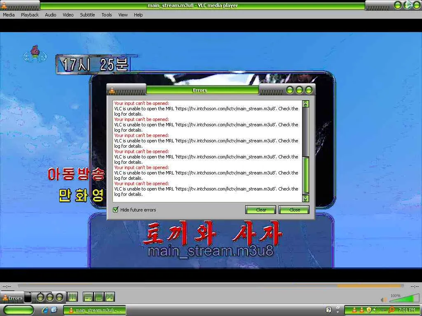Click the quick launch icon beside Internet Explorer
Screen dimensions: 422x316
pyautogui.click(x=54, y=310)
